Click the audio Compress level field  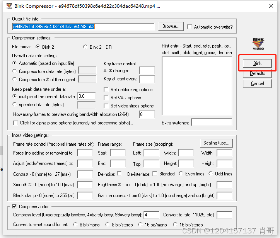coord(152,215)
